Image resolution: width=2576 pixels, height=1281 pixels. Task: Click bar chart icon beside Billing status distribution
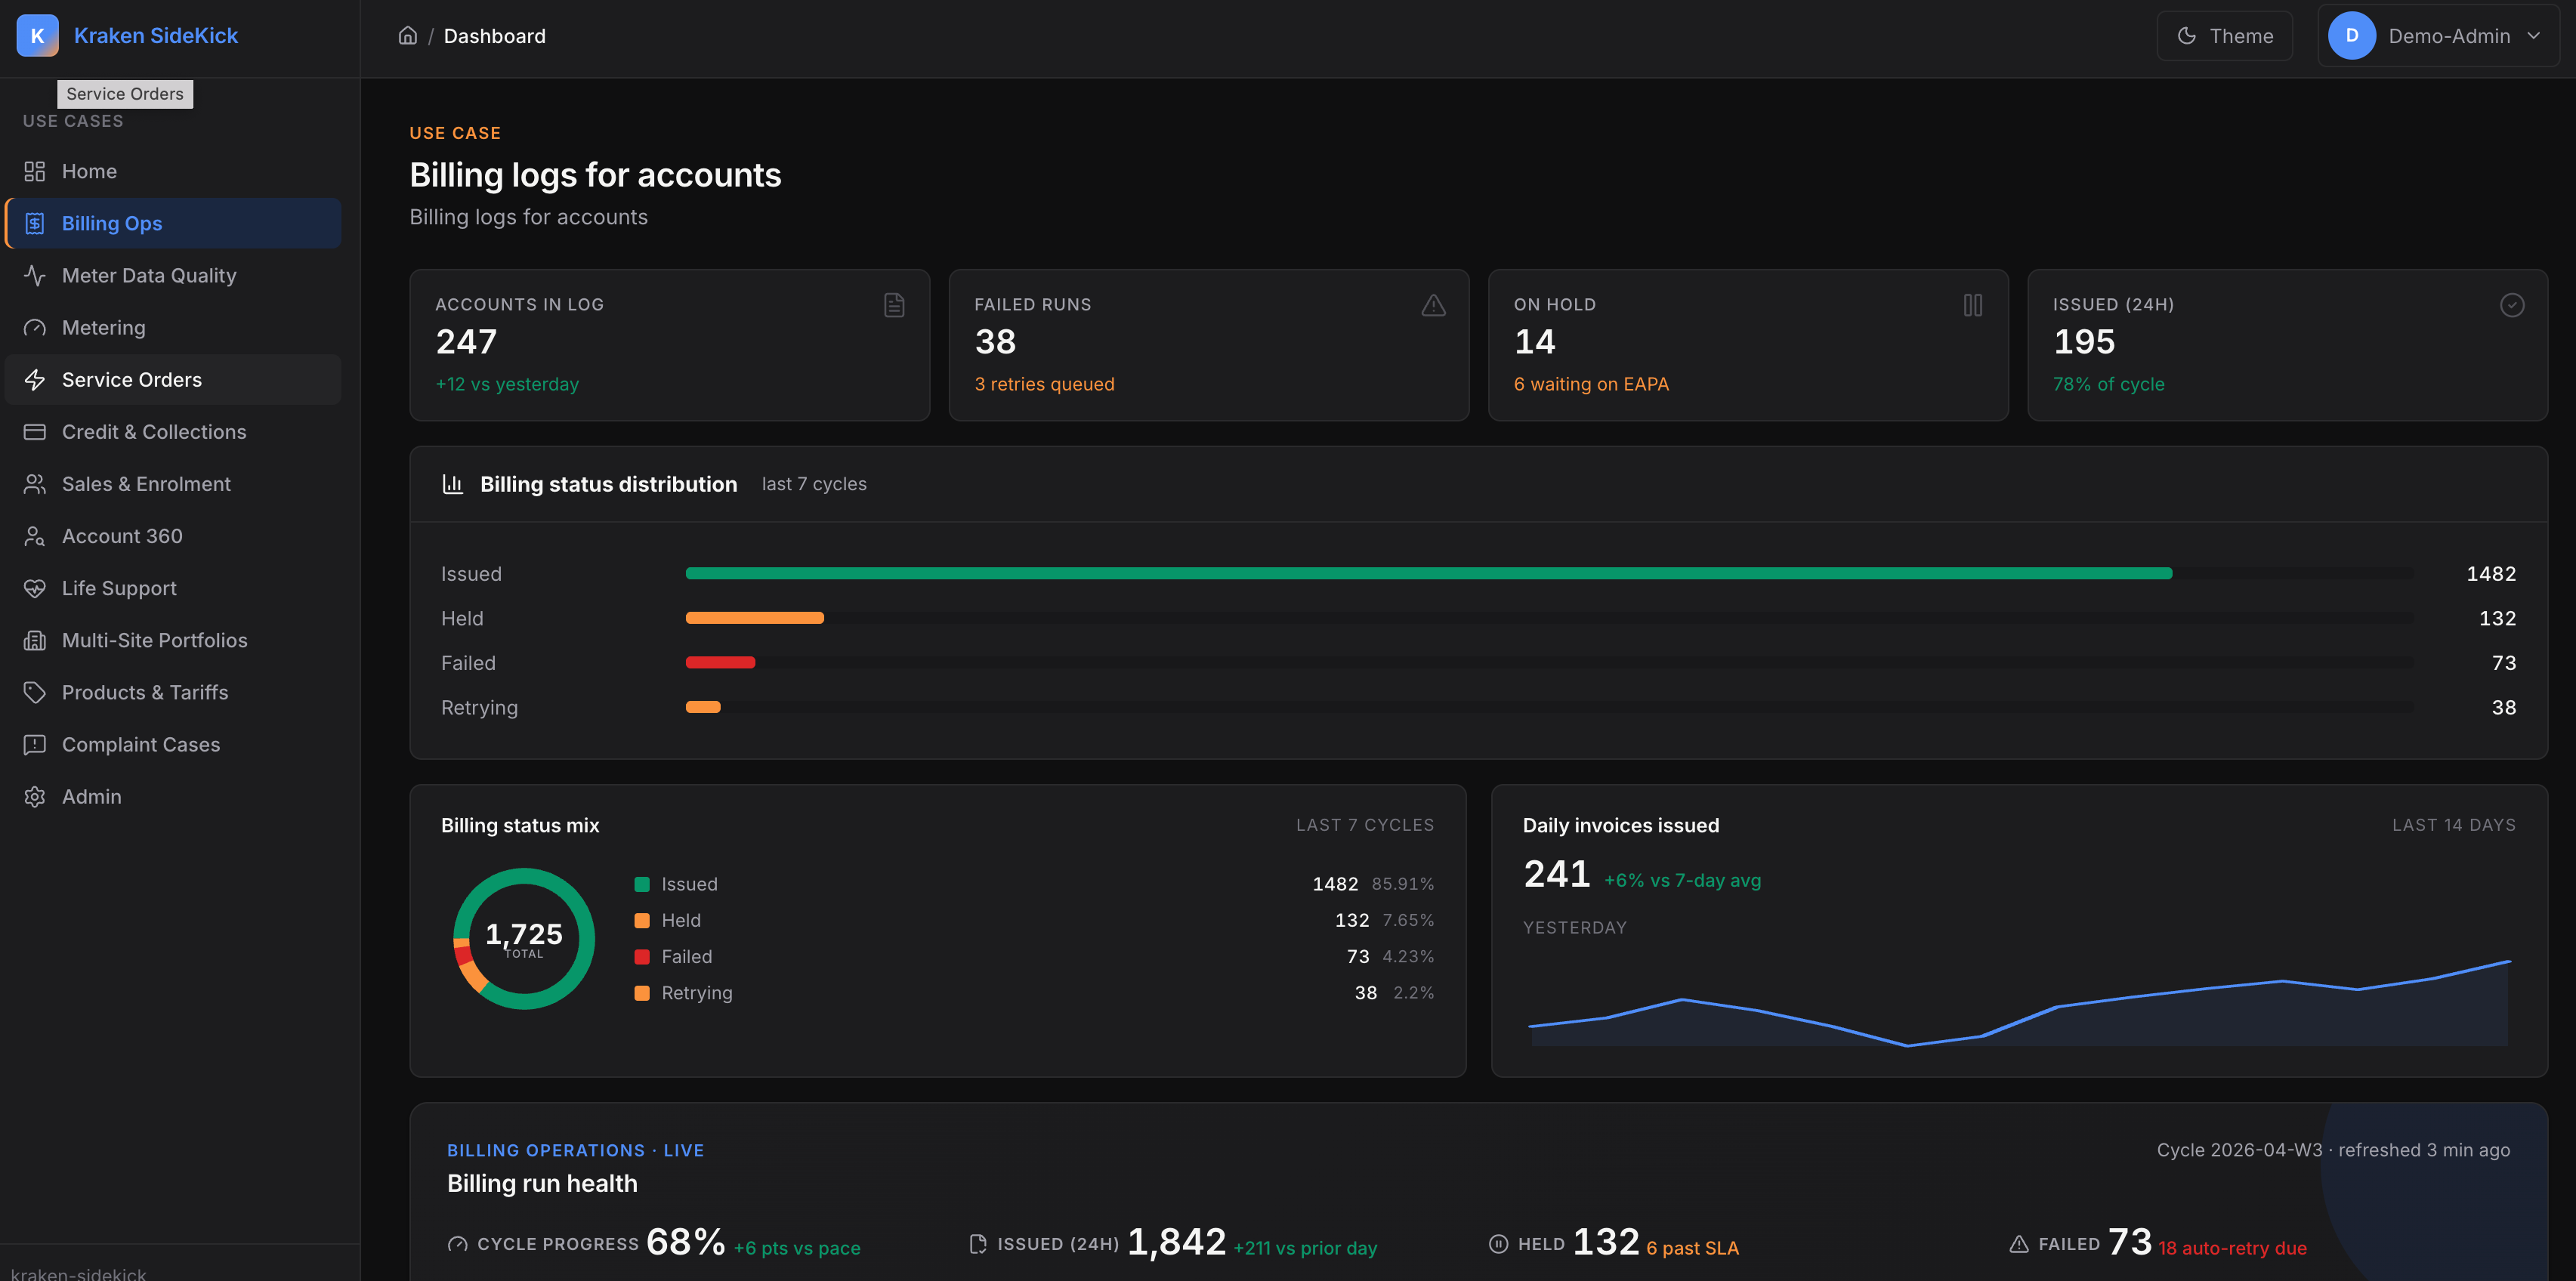453,484
